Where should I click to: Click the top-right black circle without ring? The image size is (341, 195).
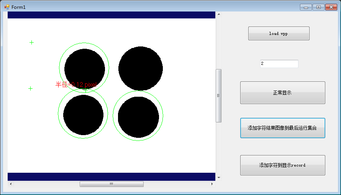click(x=141, y=68)
